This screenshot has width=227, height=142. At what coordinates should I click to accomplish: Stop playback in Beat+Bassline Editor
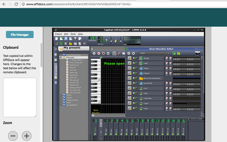tap(133, 53)
